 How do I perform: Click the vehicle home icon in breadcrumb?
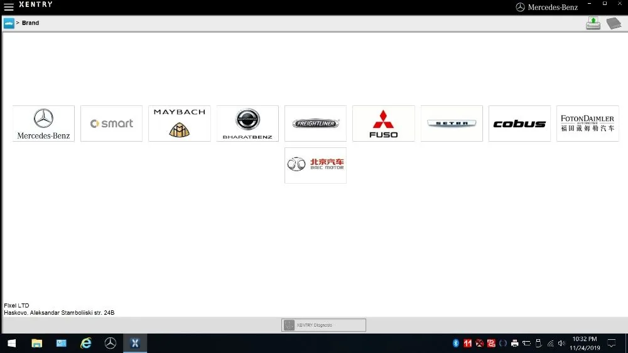(x=9, y=23)
